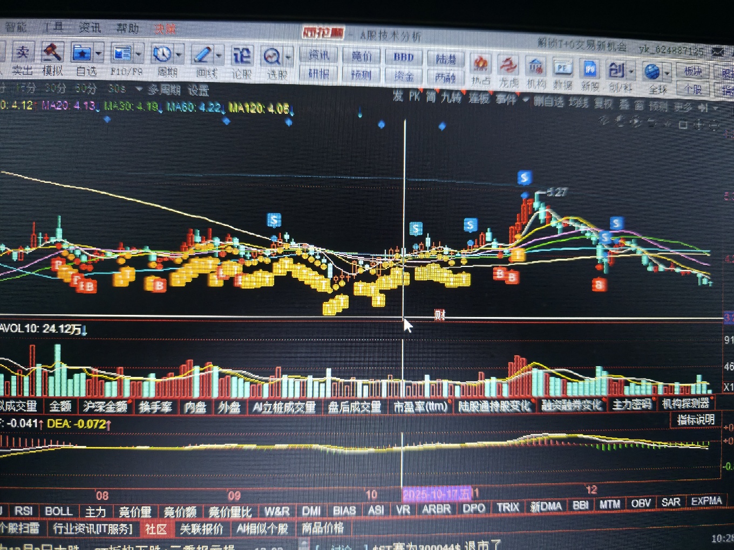Expand the 自选 dropdown arrow

(98, 53)
